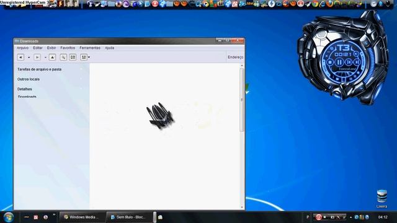Click the HyperCam red pause button in tray
This screenshot has height=223, width=397.
[318, 217]
